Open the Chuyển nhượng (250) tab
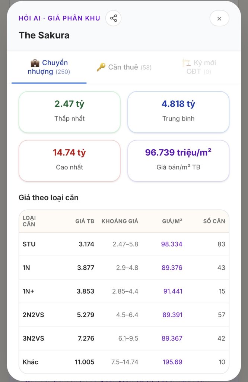Image resolution: width=248 pixels, height=382 pixels. (49, 67)
